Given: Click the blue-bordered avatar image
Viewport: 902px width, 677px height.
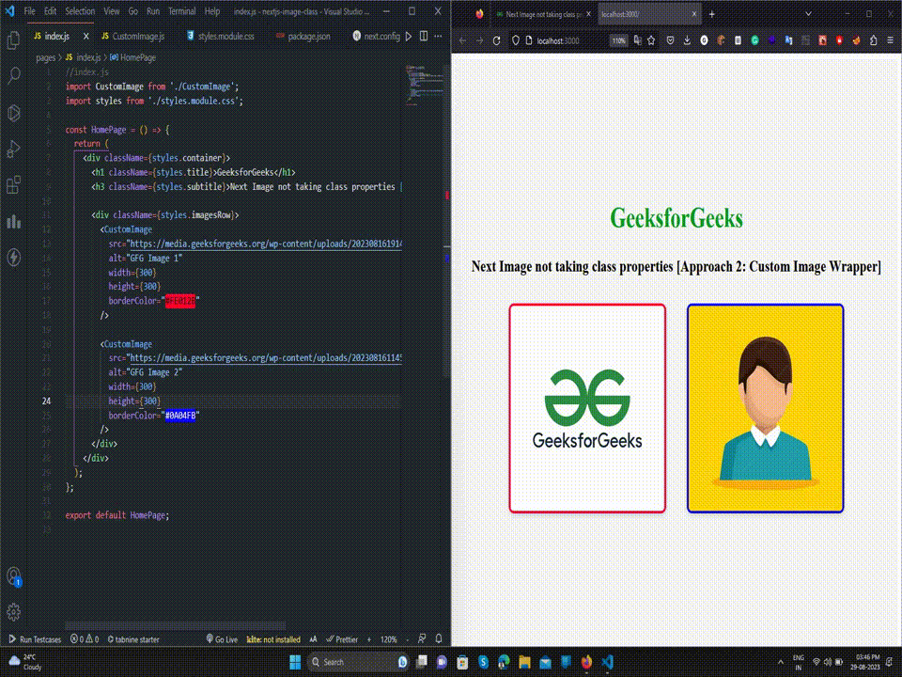Looking at the screenshot, I should click(x=765, y=408).
